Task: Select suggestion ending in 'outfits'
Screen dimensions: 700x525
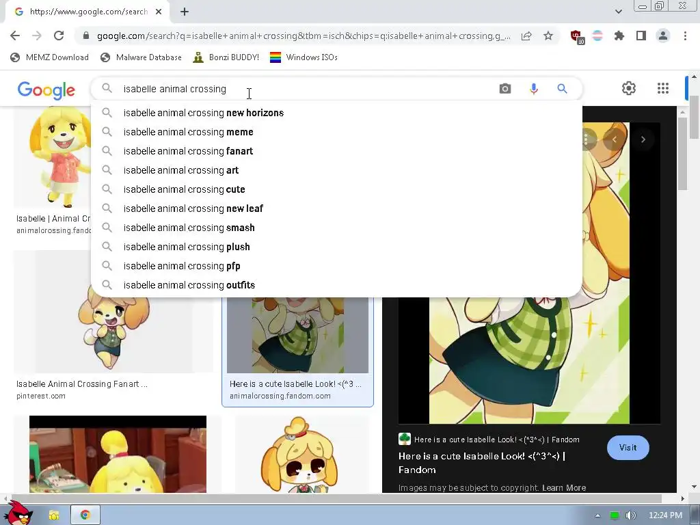Action: 336,285
